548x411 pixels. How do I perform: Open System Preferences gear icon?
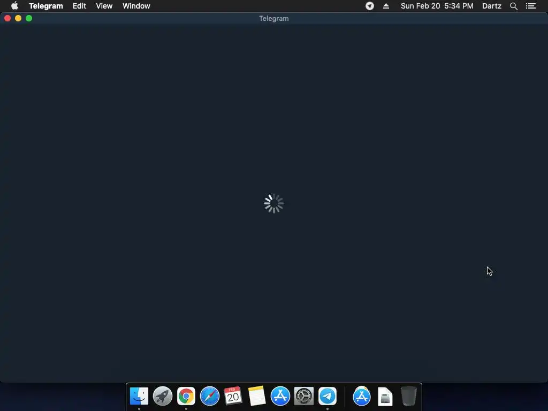(x=304, y=396)
